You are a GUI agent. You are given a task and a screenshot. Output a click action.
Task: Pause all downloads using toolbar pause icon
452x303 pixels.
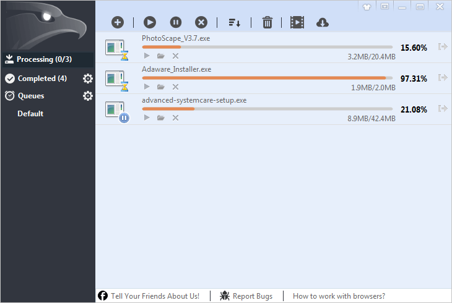(x=176, y=22)
